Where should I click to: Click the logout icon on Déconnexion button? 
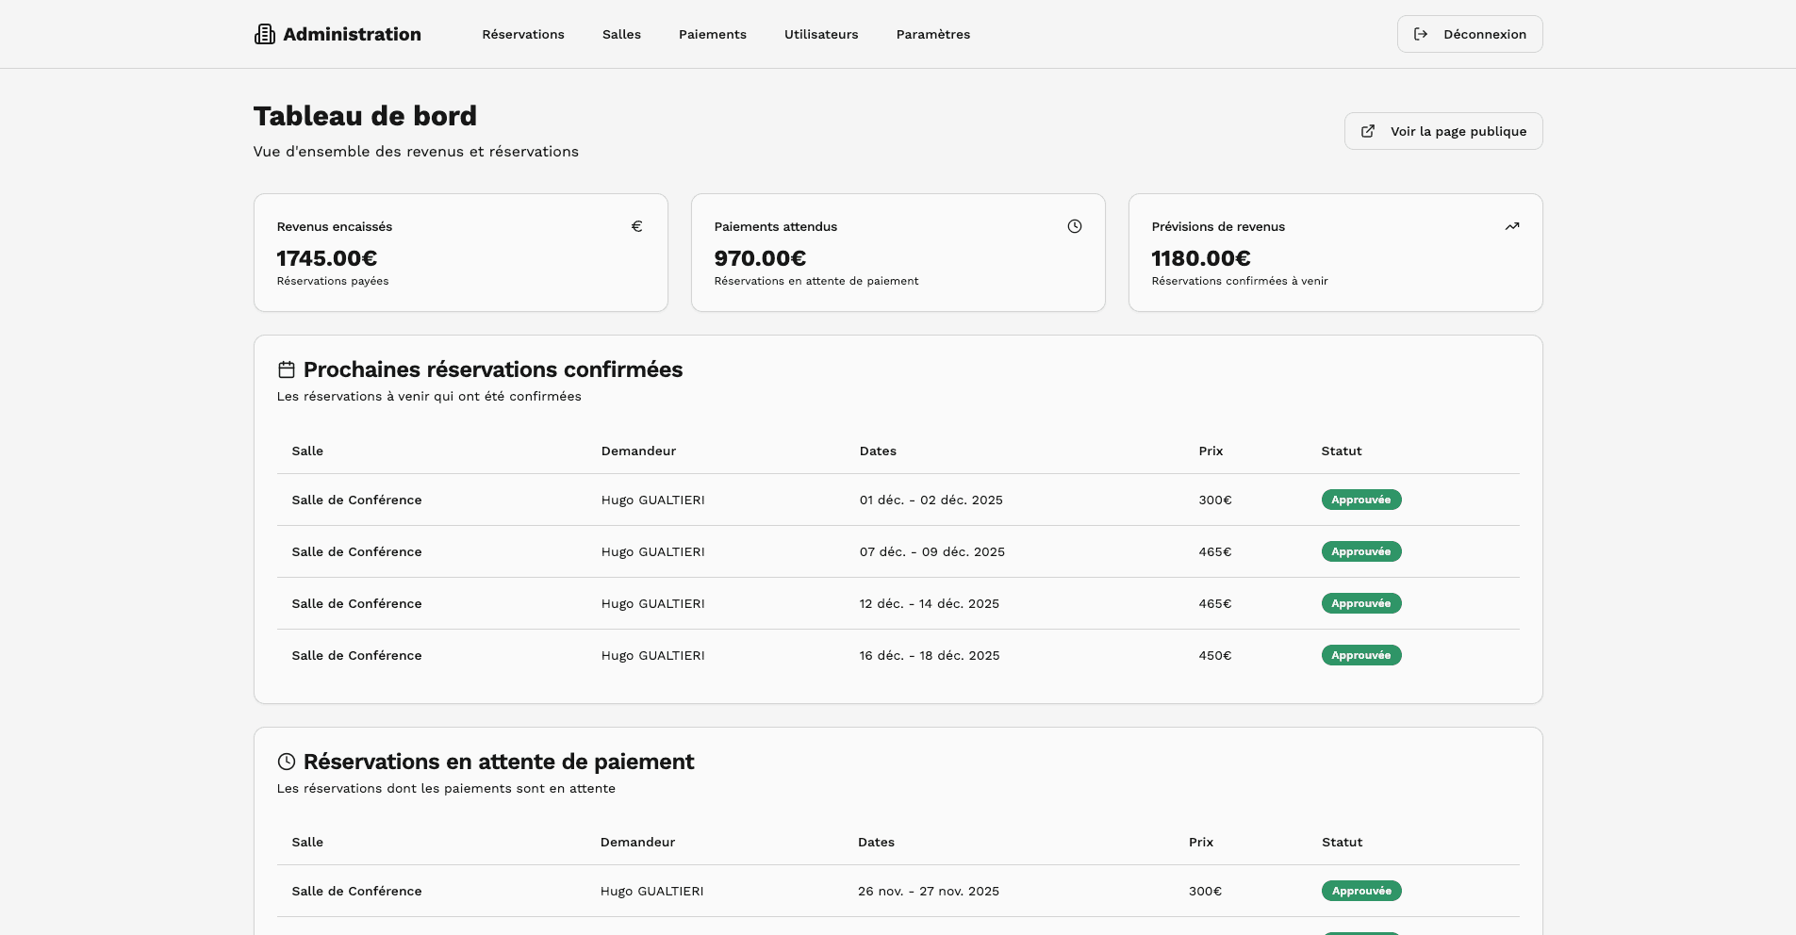pyautogui.click(x=1422, y=34)
